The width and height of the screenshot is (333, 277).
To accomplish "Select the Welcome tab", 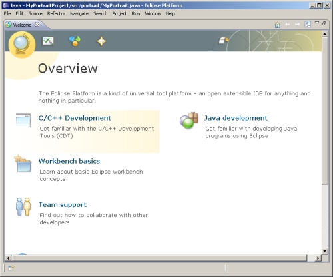I will coord(22,25).
